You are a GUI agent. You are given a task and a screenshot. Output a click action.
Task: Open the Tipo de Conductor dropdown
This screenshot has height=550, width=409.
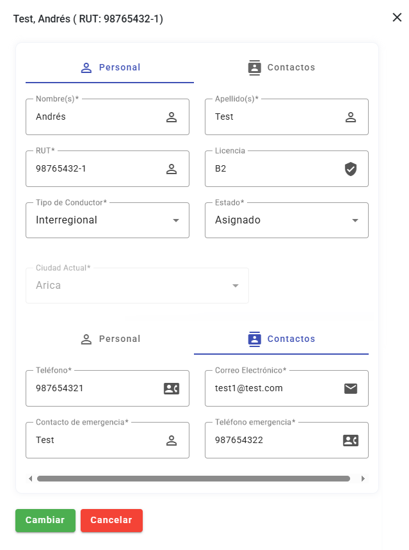[x=175, y=220]
